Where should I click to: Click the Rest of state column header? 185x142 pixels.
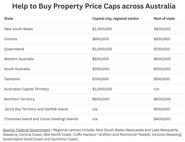164,19
